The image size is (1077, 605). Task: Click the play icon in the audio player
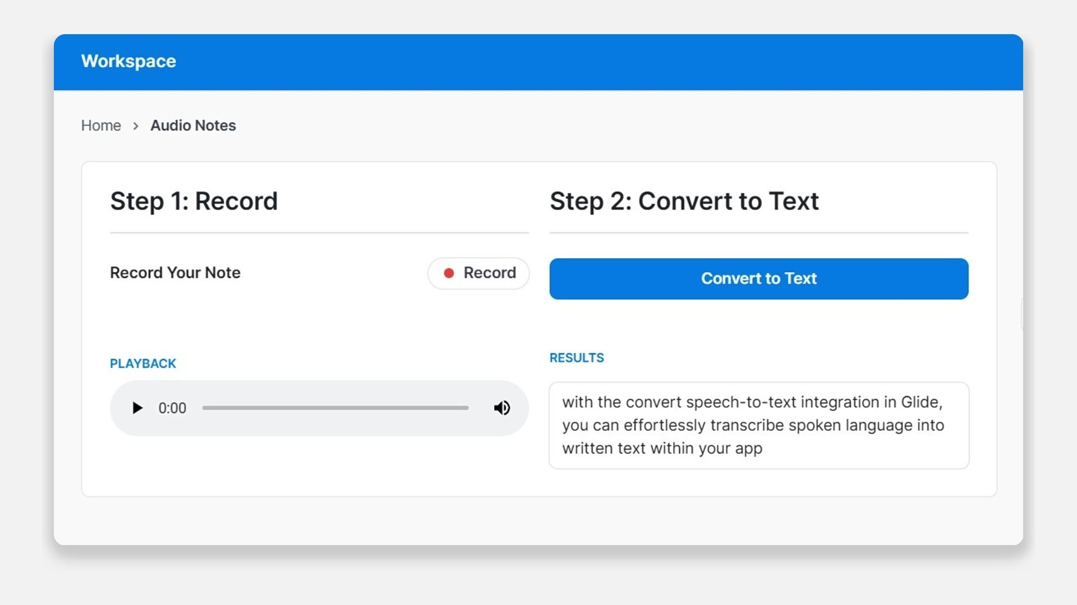[x=137, y=408]
